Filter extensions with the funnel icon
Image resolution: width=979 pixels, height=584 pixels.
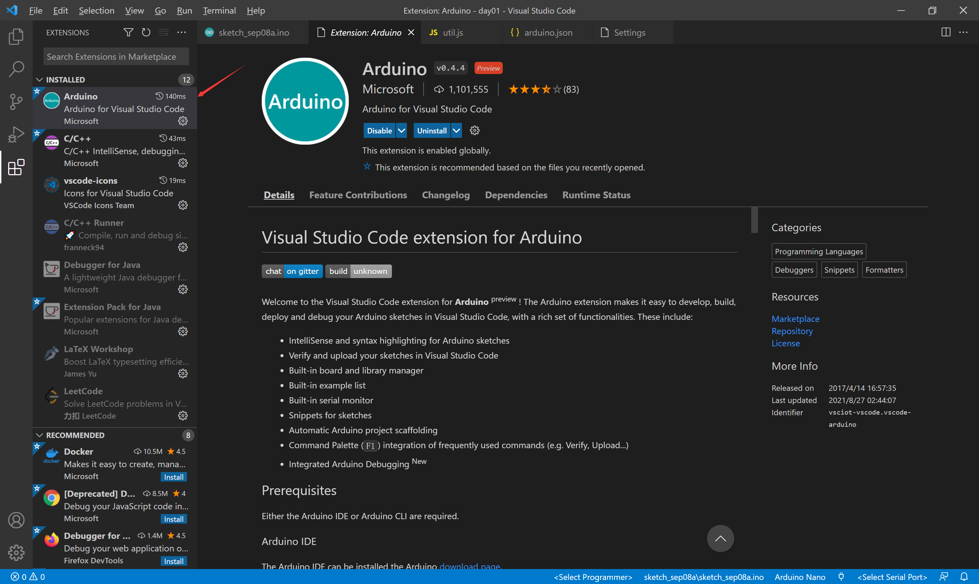[128, 32]
